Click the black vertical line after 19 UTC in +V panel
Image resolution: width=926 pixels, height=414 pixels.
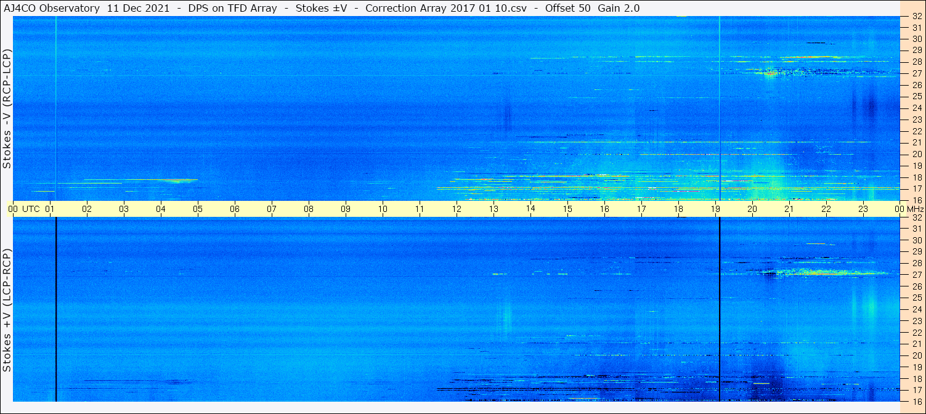(720, 310)
